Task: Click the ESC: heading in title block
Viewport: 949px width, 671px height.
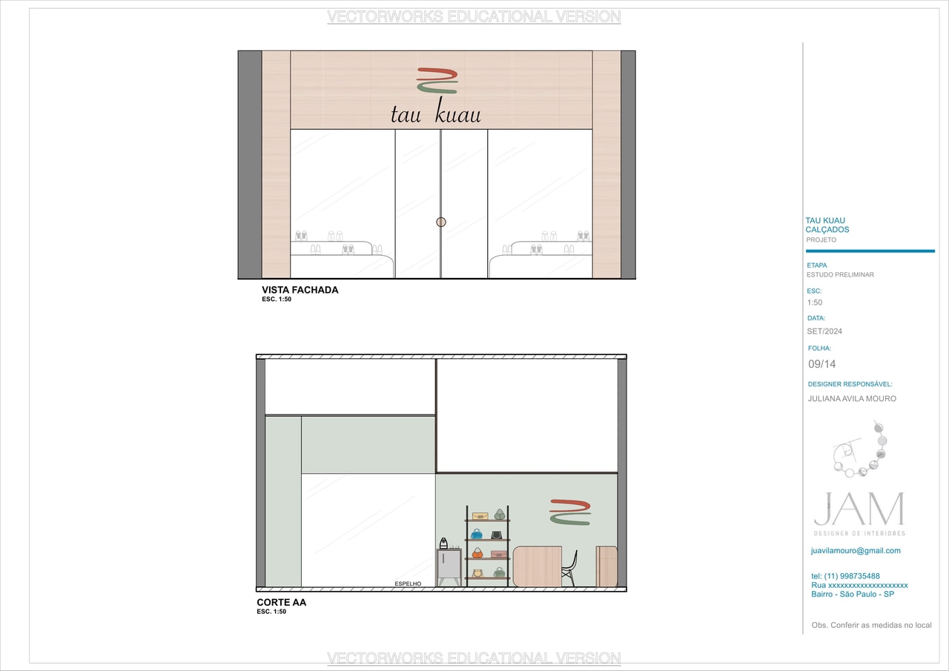Action: (x=814, y=291)
